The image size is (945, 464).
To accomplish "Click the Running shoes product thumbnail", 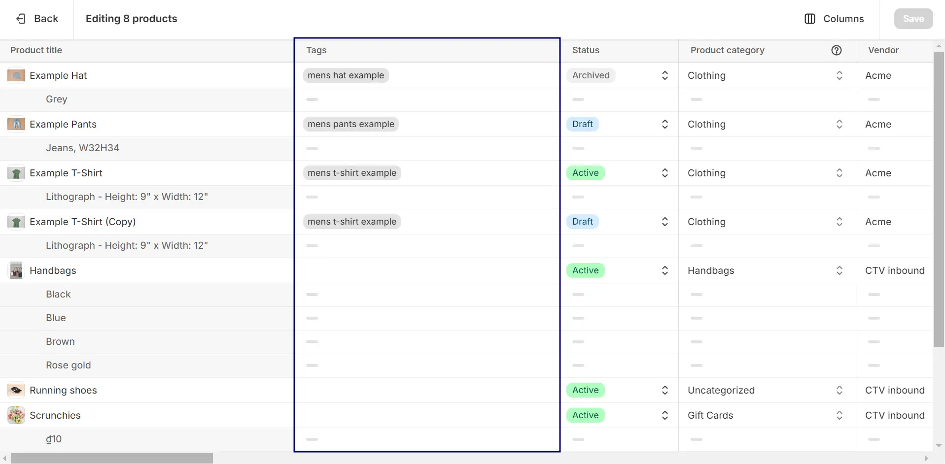I will (x=16, y=390).
